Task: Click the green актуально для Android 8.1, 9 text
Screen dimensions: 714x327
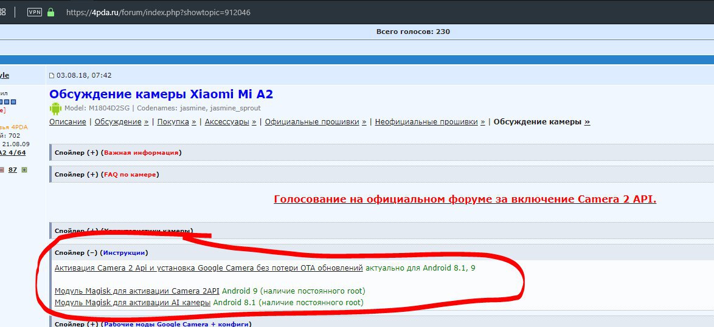Action: point(420,268)
